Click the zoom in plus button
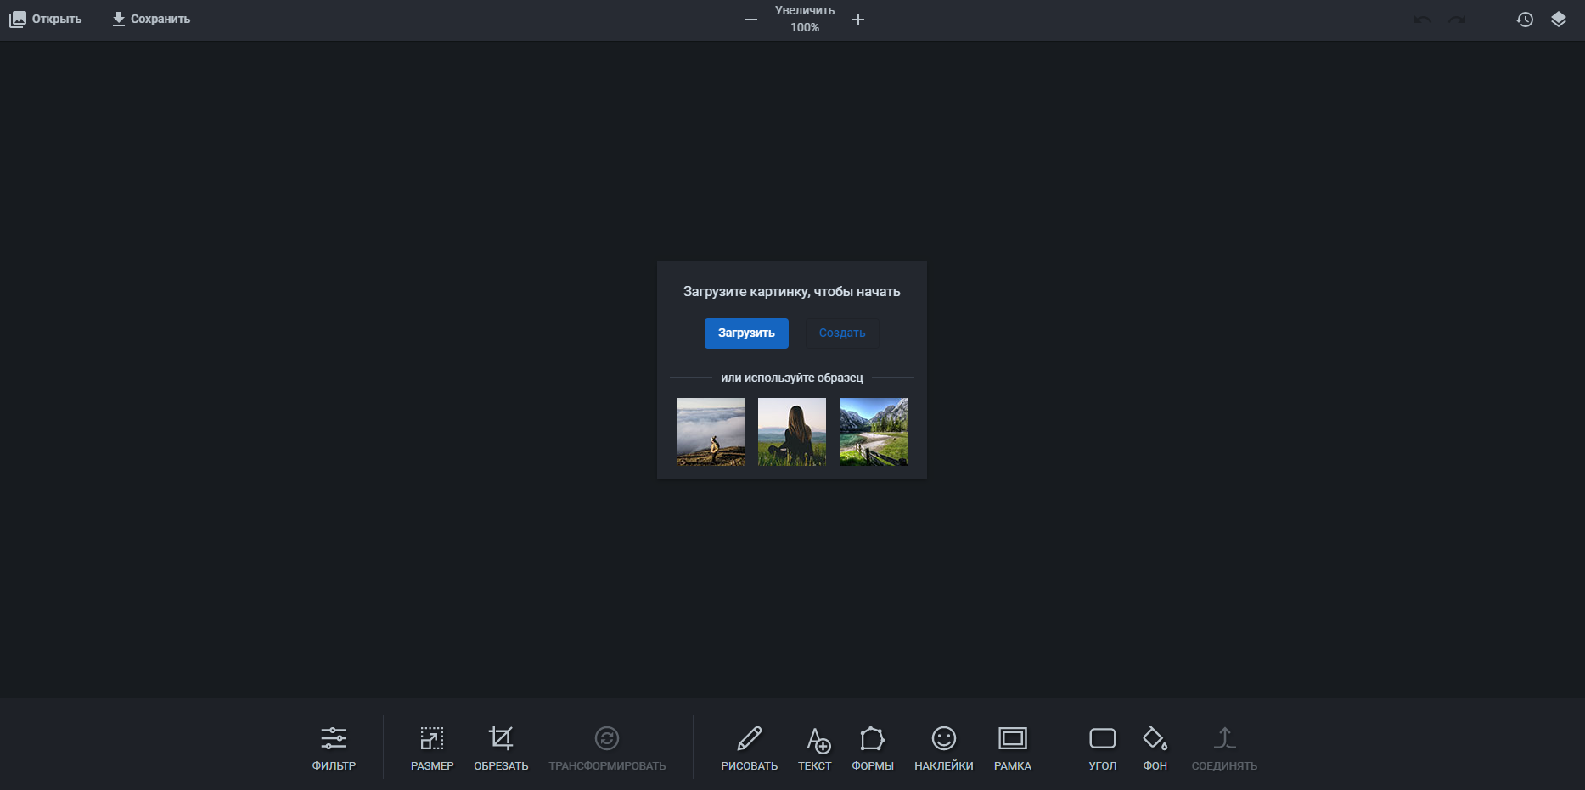1585x790 pixels. tap(858, 20)
